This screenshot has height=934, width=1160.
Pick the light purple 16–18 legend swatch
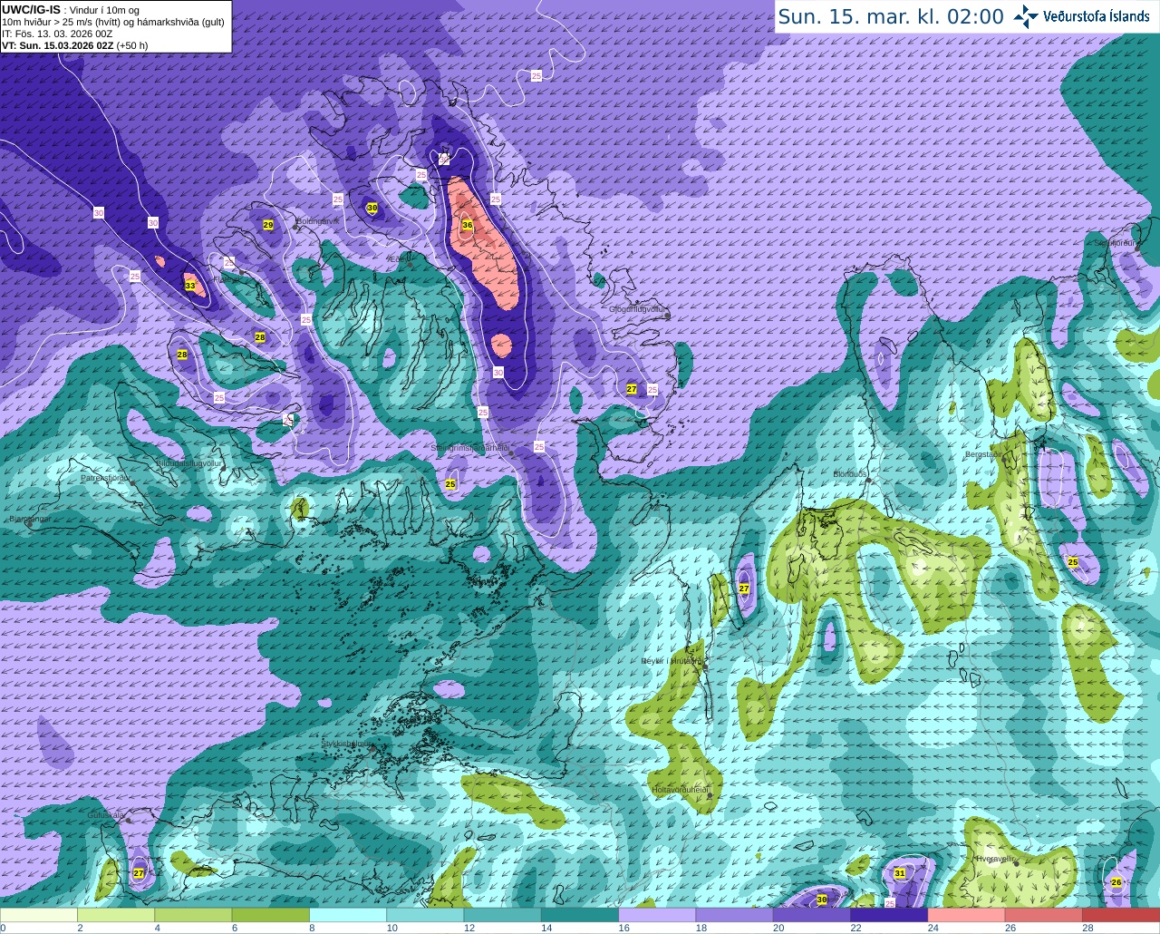[x=657, y=915]
